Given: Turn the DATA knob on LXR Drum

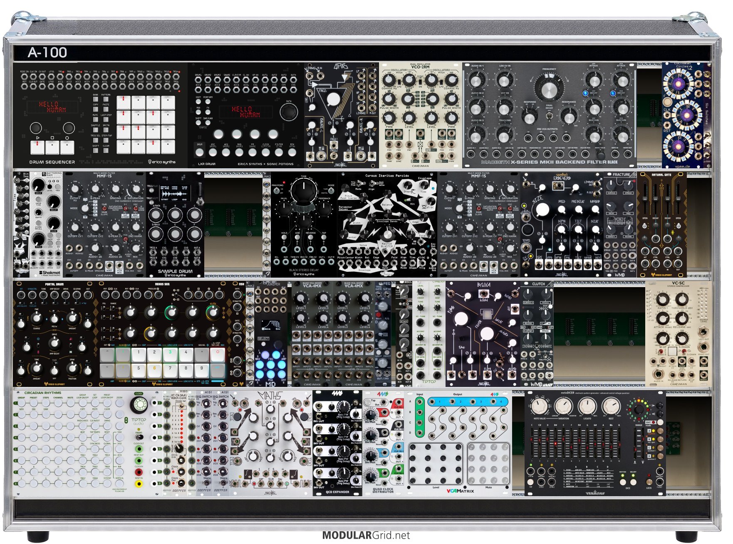Looking at the screenshot, I should point(288,112).
